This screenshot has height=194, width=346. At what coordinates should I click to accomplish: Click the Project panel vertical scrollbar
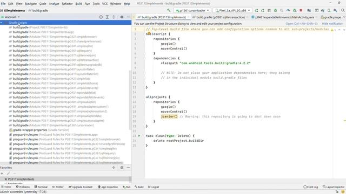point(130,100)
